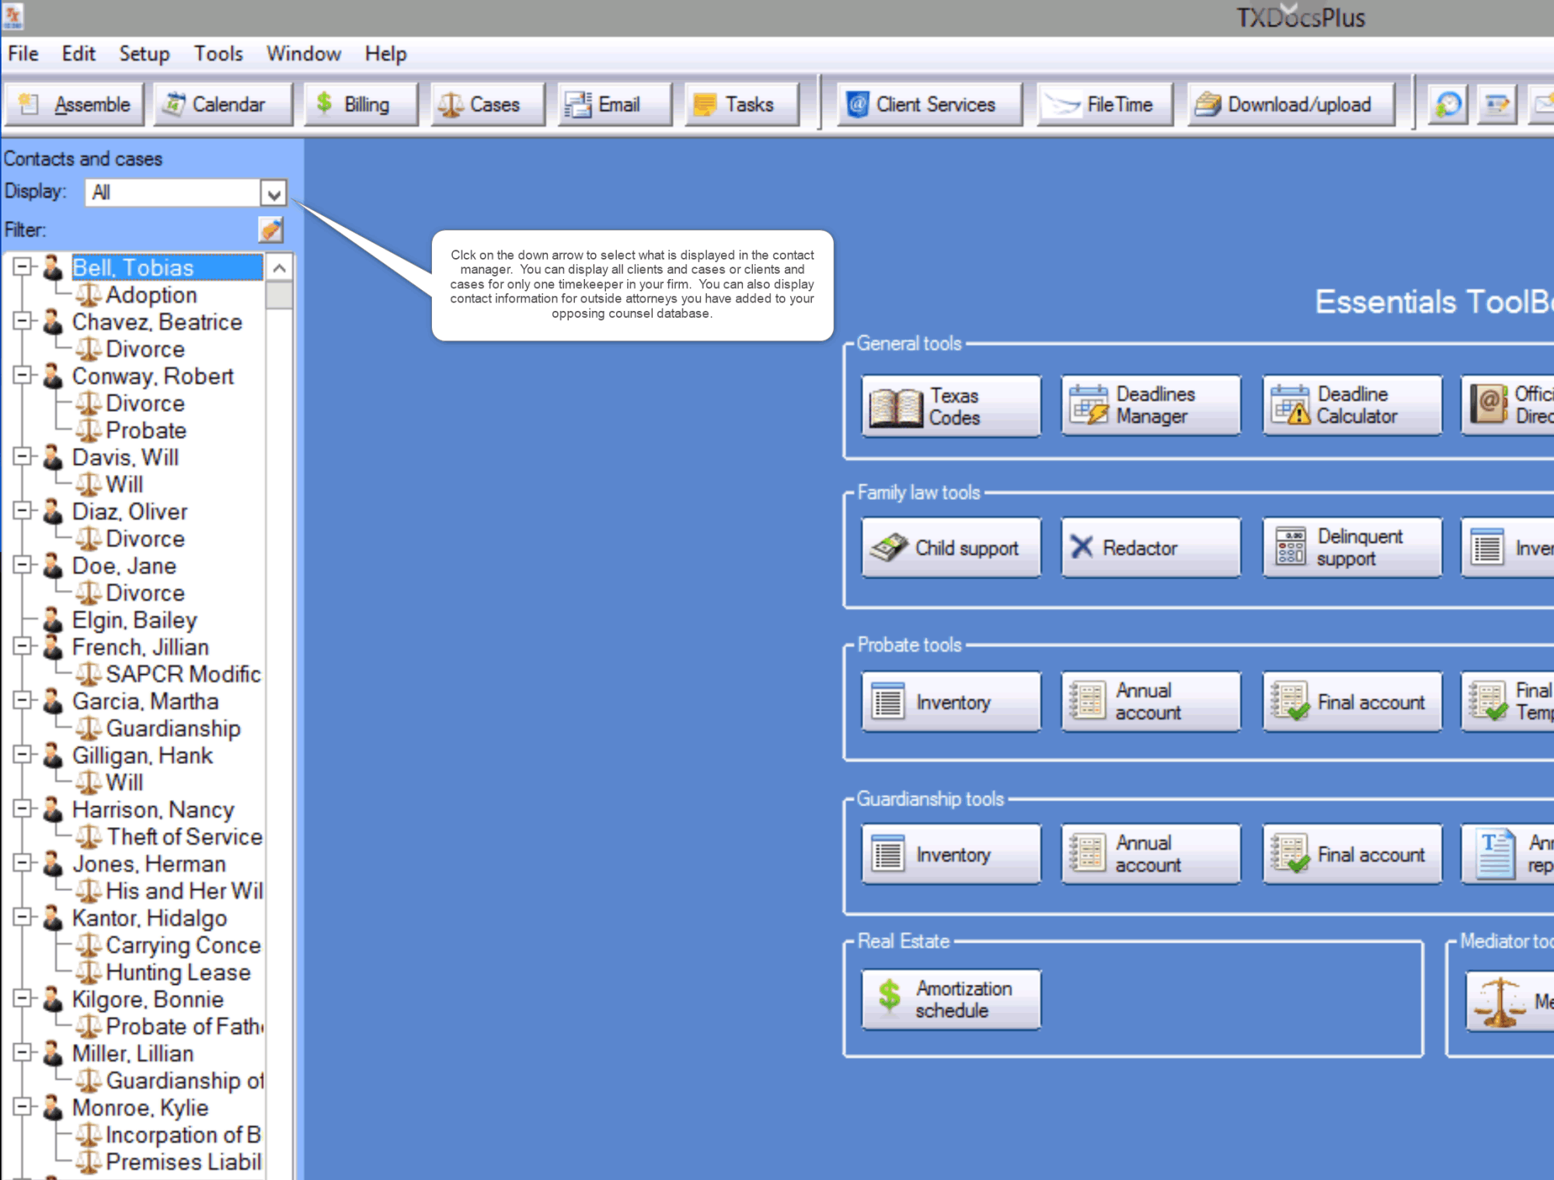
Task: Open the Texas Codes tool
Action: (950, 406)
